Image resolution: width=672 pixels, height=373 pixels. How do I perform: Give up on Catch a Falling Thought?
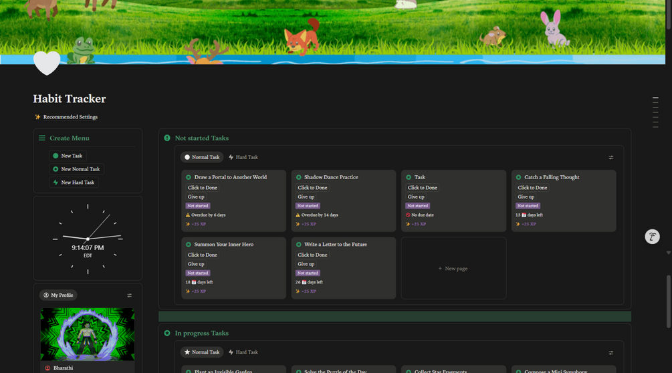point(526,197)
